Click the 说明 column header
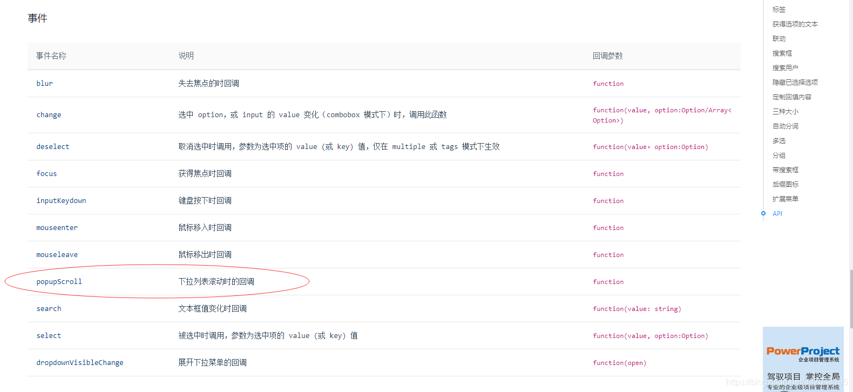The width and height of the screenshot is (853, 392). [186, 56]
